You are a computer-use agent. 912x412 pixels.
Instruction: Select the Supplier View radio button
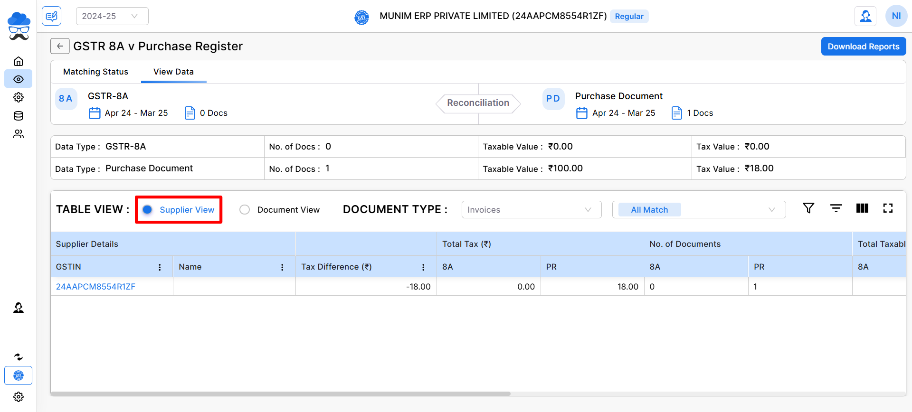coord(148,210)
